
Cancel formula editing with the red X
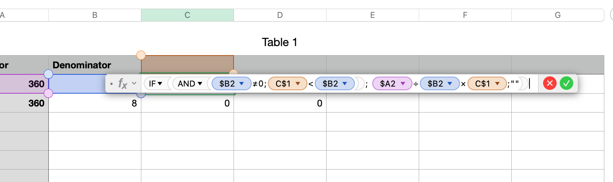coord(550,83)
